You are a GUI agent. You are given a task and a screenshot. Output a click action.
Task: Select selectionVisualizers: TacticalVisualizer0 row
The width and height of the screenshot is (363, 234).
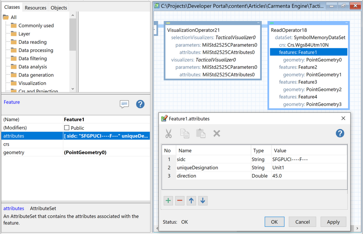pos(213,38)
